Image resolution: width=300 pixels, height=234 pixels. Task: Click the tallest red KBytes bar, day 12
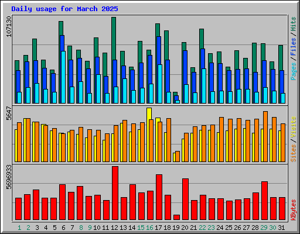pyautogui.click(x=115, y=193)
